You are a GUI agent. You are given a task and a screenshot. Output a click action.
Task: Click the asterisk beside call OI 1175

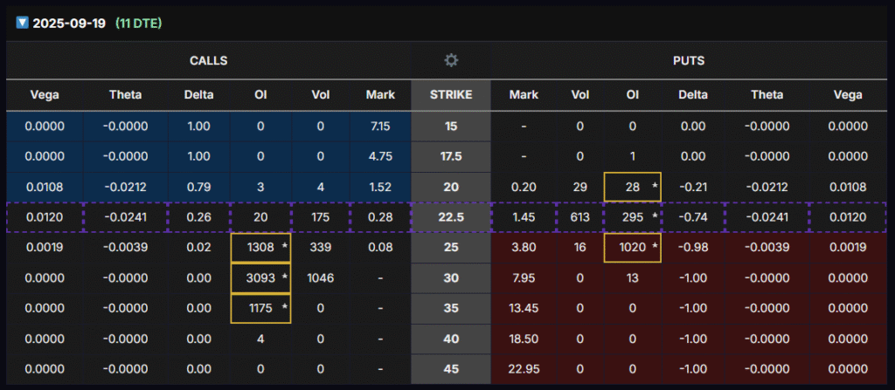click(x=284, y=309)
